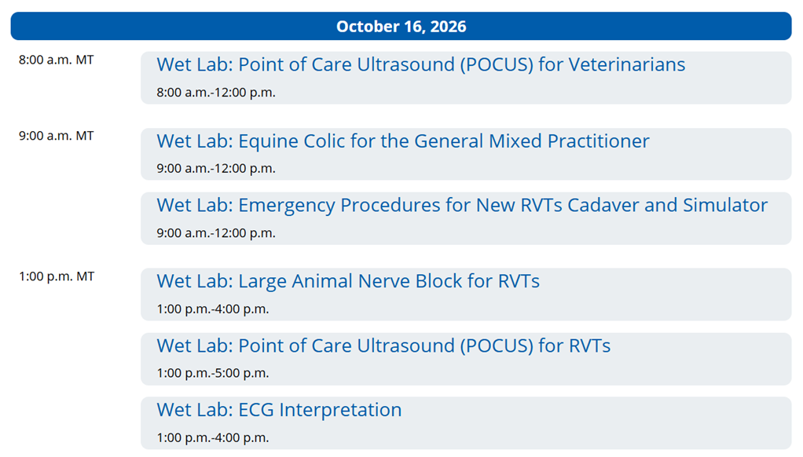Click the 1:00 p.m.-4:00 p.m. time under Nerve Block
Image resolution: width=803 pixels, height=457 pixels.
212,309
